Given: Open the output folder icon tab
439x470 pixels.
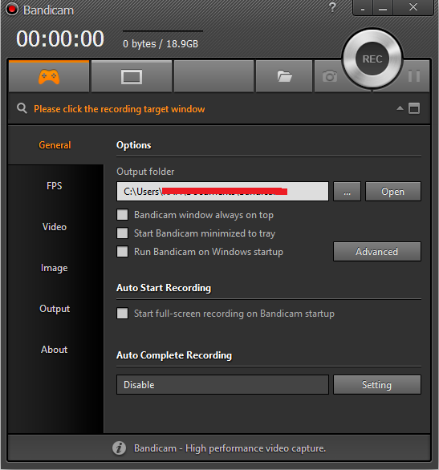Looking at the screenshot, I should coord(284,77).
